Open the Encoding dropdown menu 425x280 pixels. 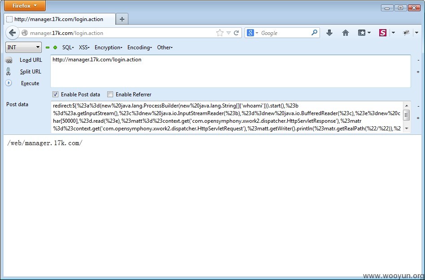[x=140, y=47]
